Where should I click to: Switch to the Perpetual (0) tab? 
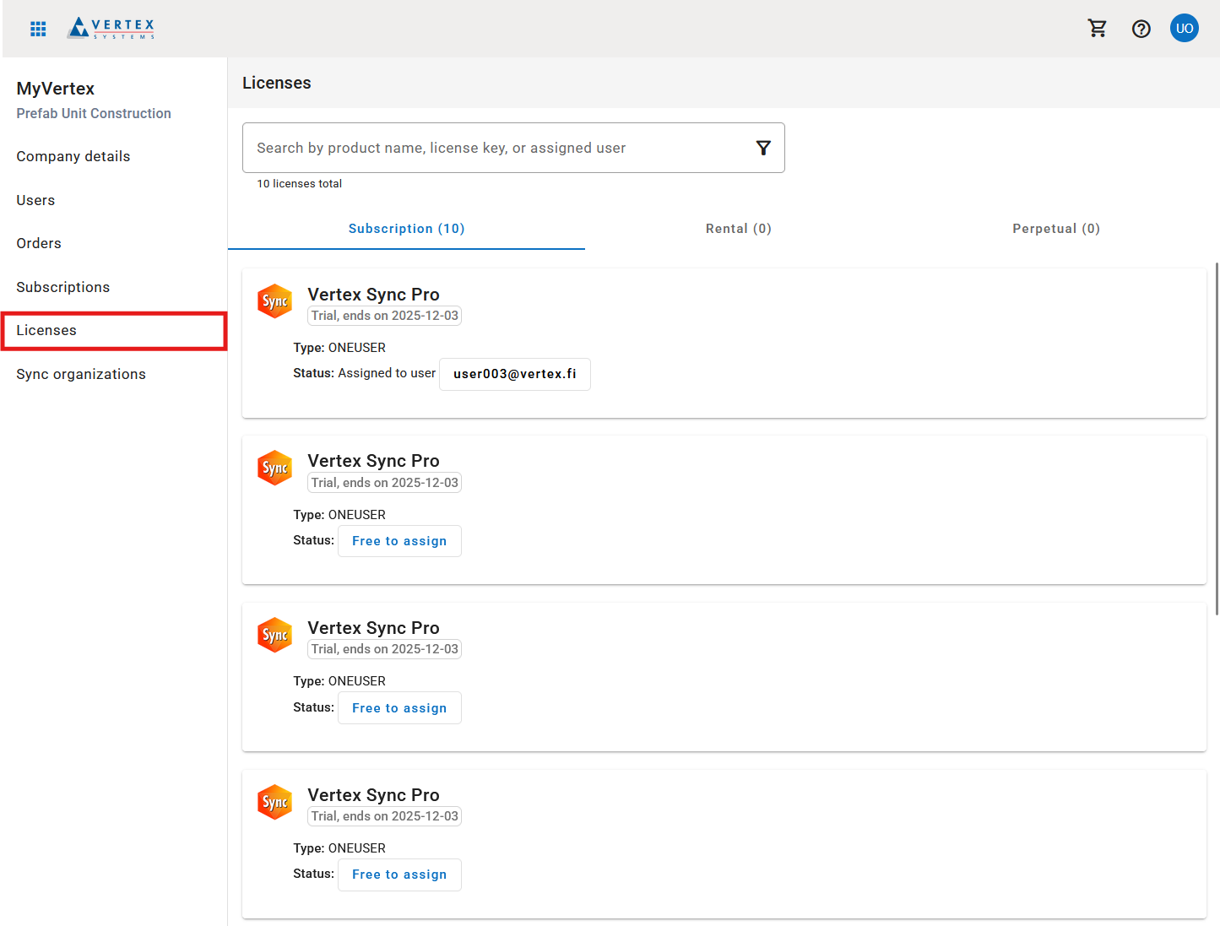tap(1055, 229)
